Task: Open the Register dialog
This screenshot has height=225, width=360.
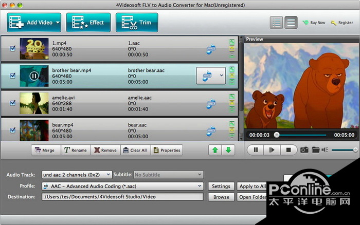Action: pyautogui.click(x=342, y=23)
